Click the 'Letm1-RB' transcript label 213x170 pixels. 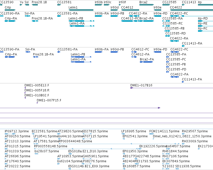(x=76, y=18)
